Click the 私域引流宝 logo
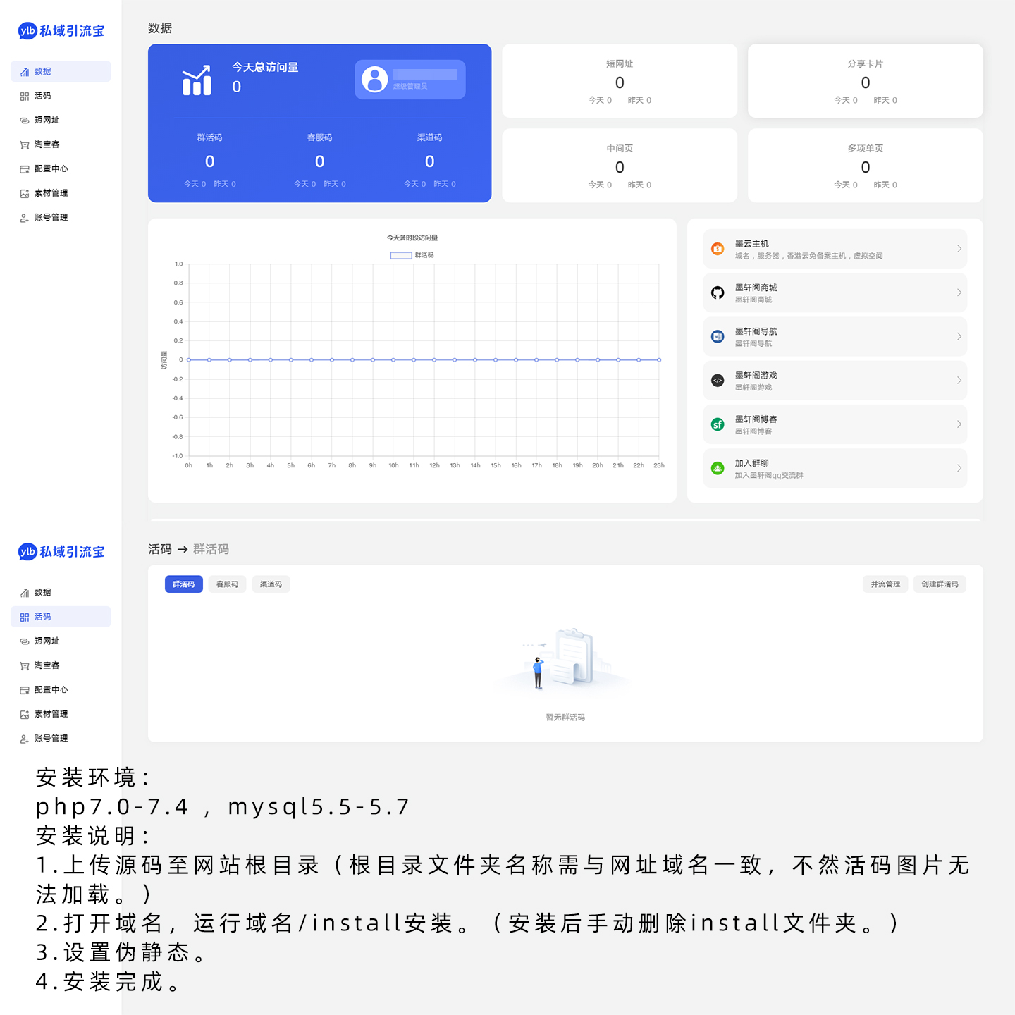Viewport: 1015px width, 1015px height. pos(60,31)
